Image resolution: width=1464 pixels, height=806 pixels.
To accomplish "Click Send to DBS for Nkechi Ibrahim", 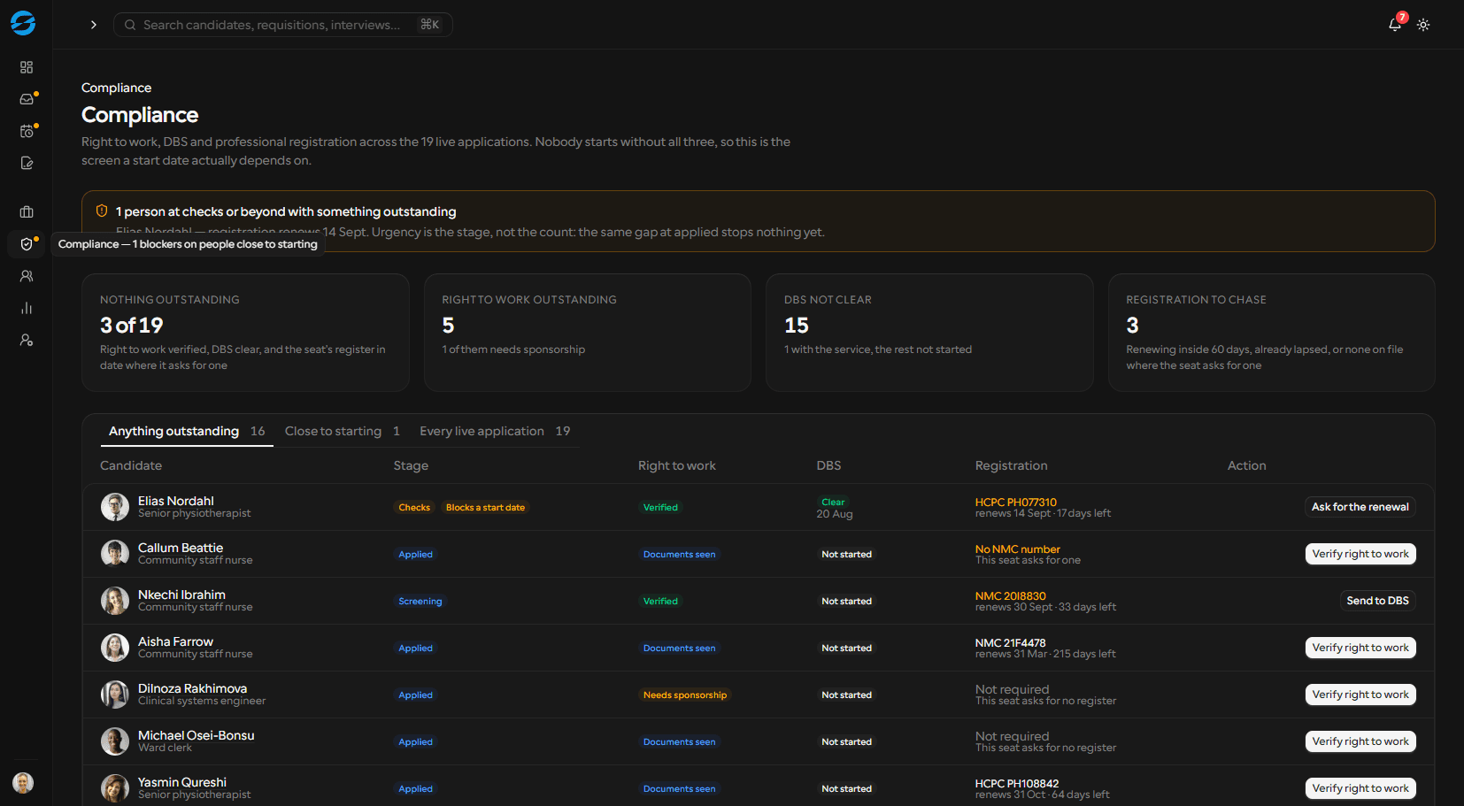I will [1377, 601].
